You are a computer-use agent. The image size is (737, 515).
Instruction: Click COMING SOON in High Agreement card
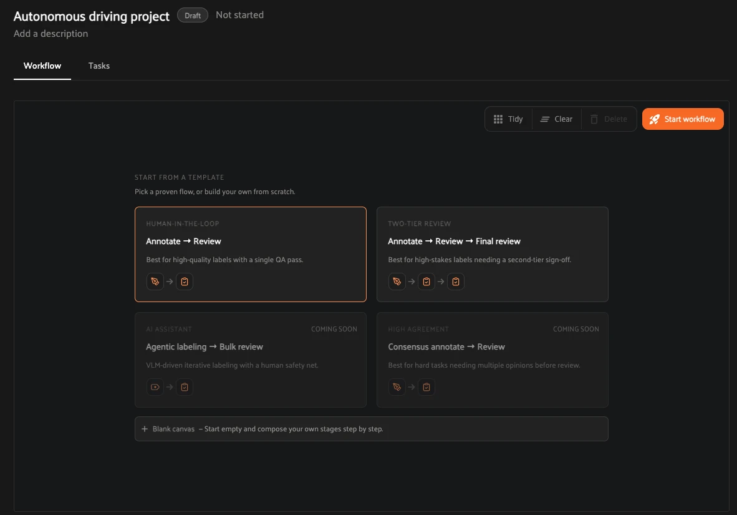pyautogui.click(x=576, y=329)
